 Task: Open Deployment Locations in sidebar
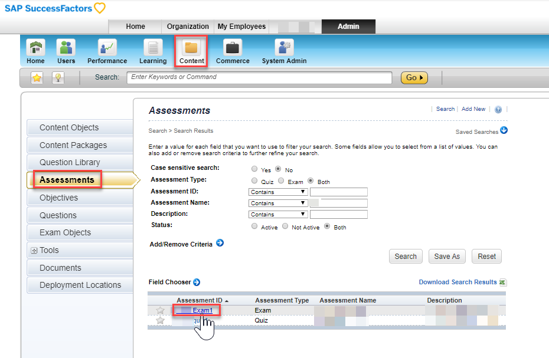(x=80, y=285)
